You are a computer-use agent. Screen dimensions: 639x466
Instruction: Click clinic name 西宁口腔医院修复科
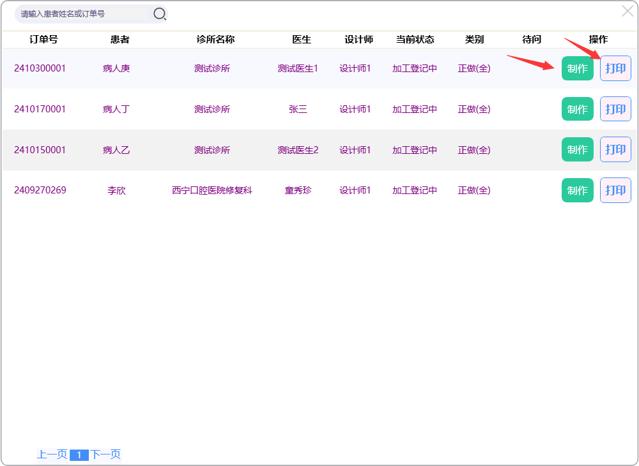tap(212, 190)
